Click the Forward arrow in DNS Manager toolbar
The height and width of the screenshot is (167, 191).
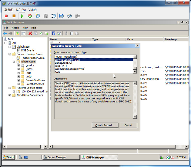click(x=11, y=33)
